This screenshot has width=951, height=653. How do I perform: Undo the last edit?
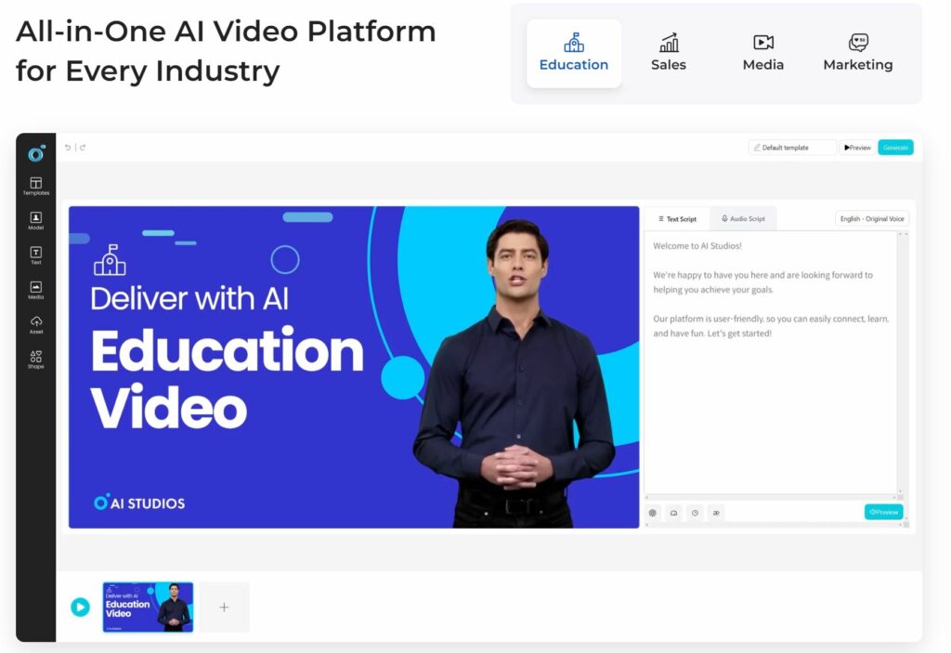[x=68, y=148]
